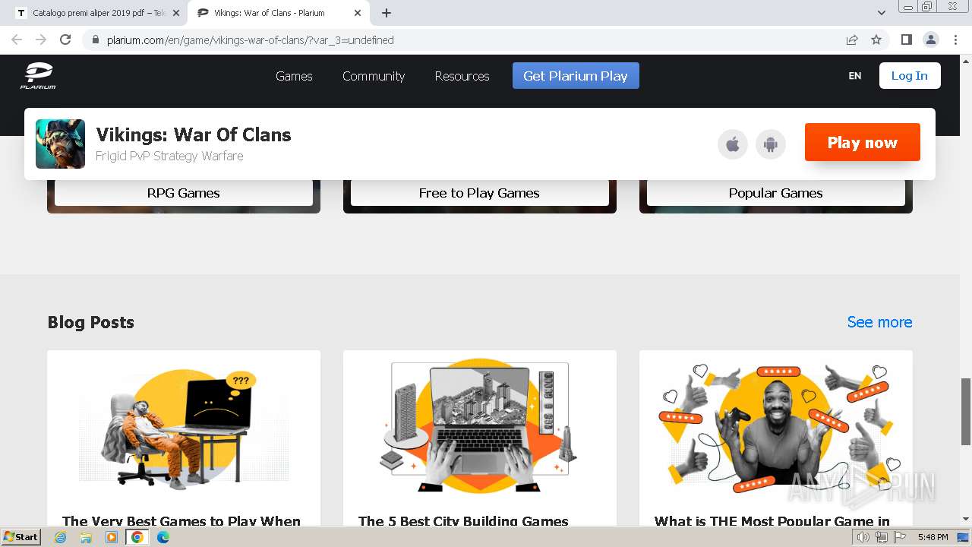Open File Explorer from the taskbar
972x547 pixels.
tap(86, 537)
